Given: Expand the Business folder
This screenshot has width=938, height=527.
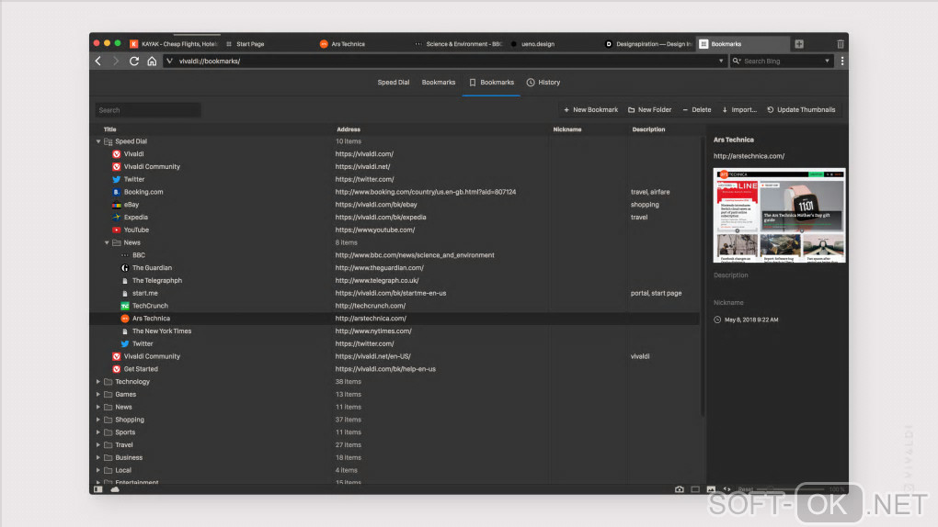Looking at the screenshot, I should 98,458.
